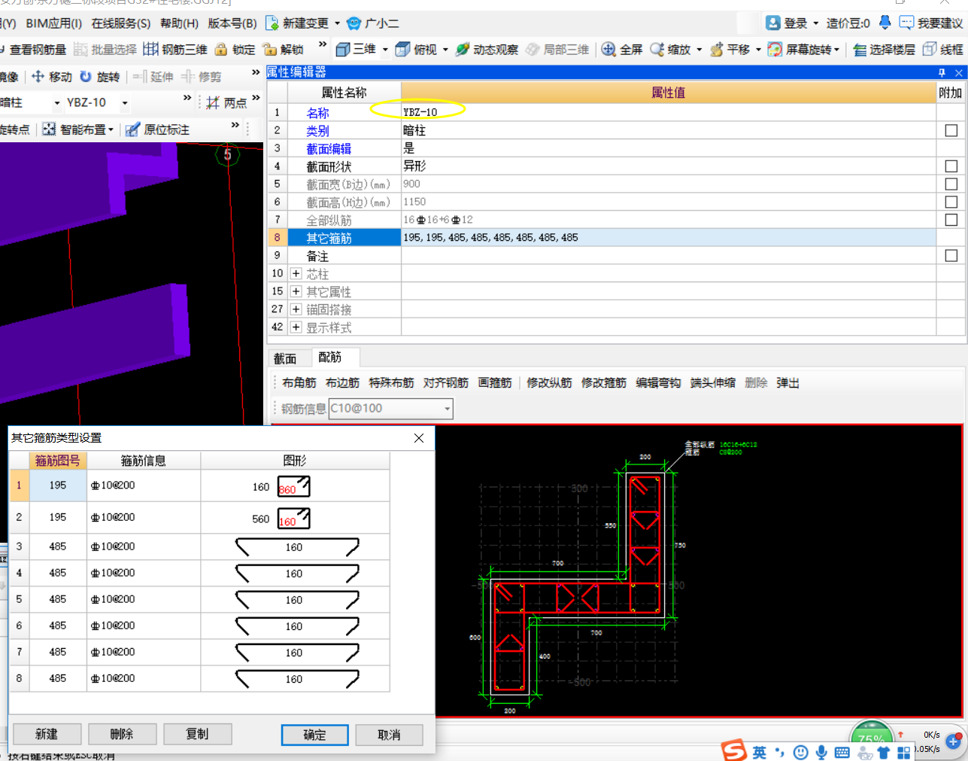The image size is (968, 761).
Task: Toggle 附加 checkbox for 截面宽 row
Action: click(951, 184)
